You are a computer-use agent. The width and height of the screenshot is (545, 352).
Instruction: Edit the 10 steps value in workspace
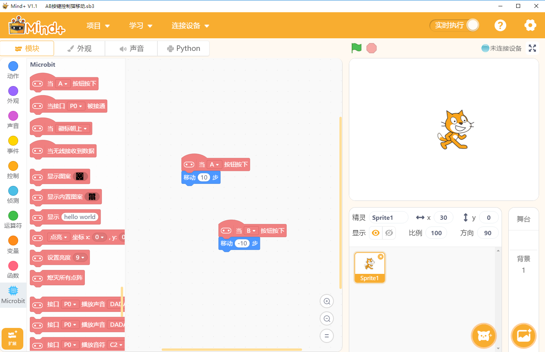[x=204, y=178]
